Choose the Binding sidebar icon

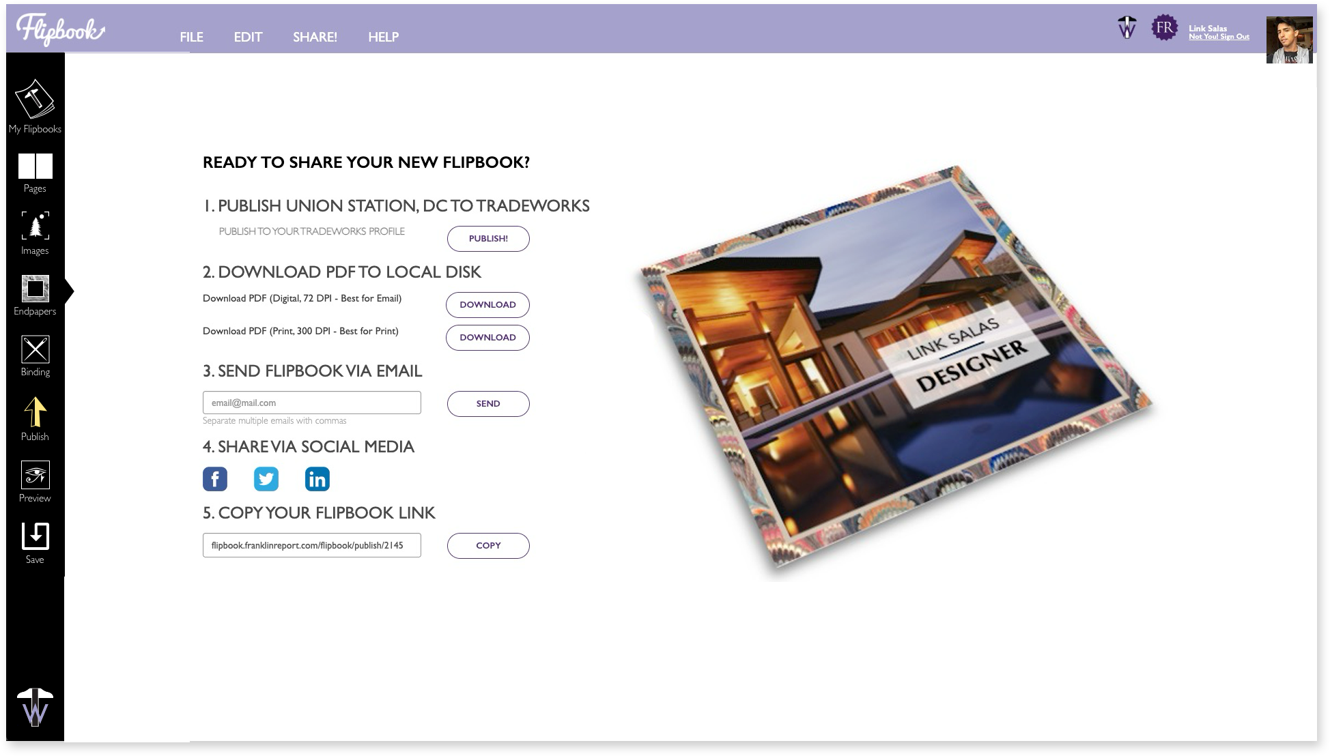[x=35, y=349]
